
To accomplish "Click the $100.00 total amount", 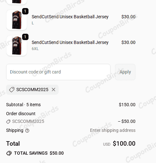I will (124, 143).
